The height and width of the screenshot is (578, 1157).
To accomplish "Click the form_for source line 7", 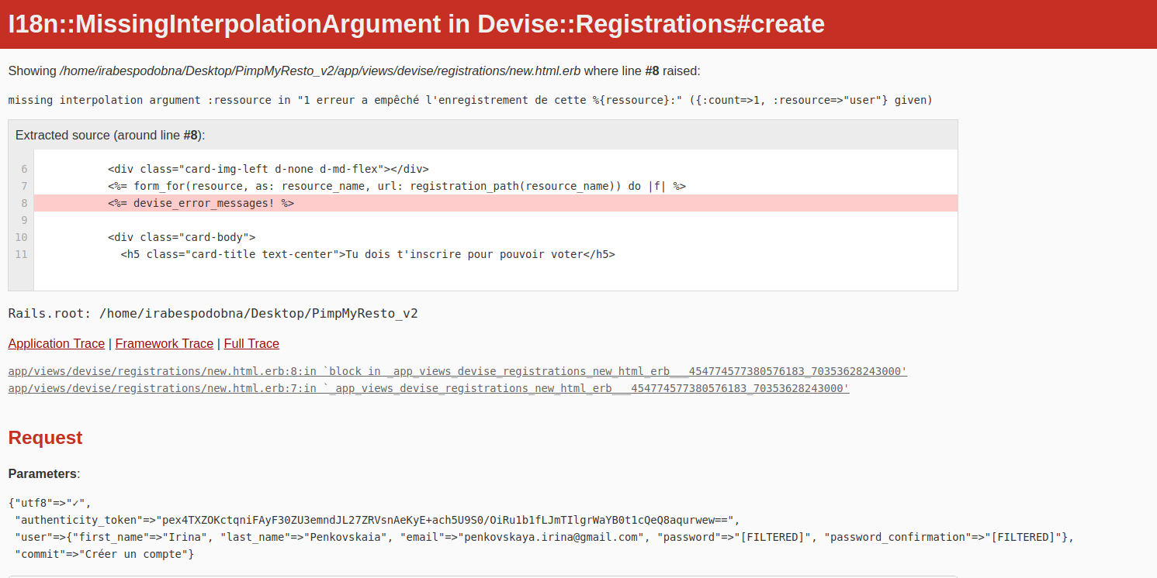I will (397, 186).
